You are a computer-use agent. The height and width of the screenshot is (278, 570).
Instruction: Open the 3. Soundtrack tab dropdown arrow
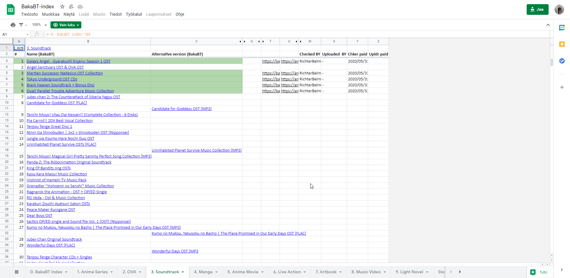coord(183,272)
